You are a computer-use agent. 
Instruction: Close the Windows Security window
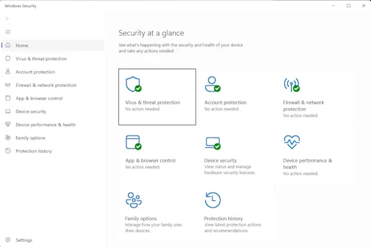coord(364,6)
